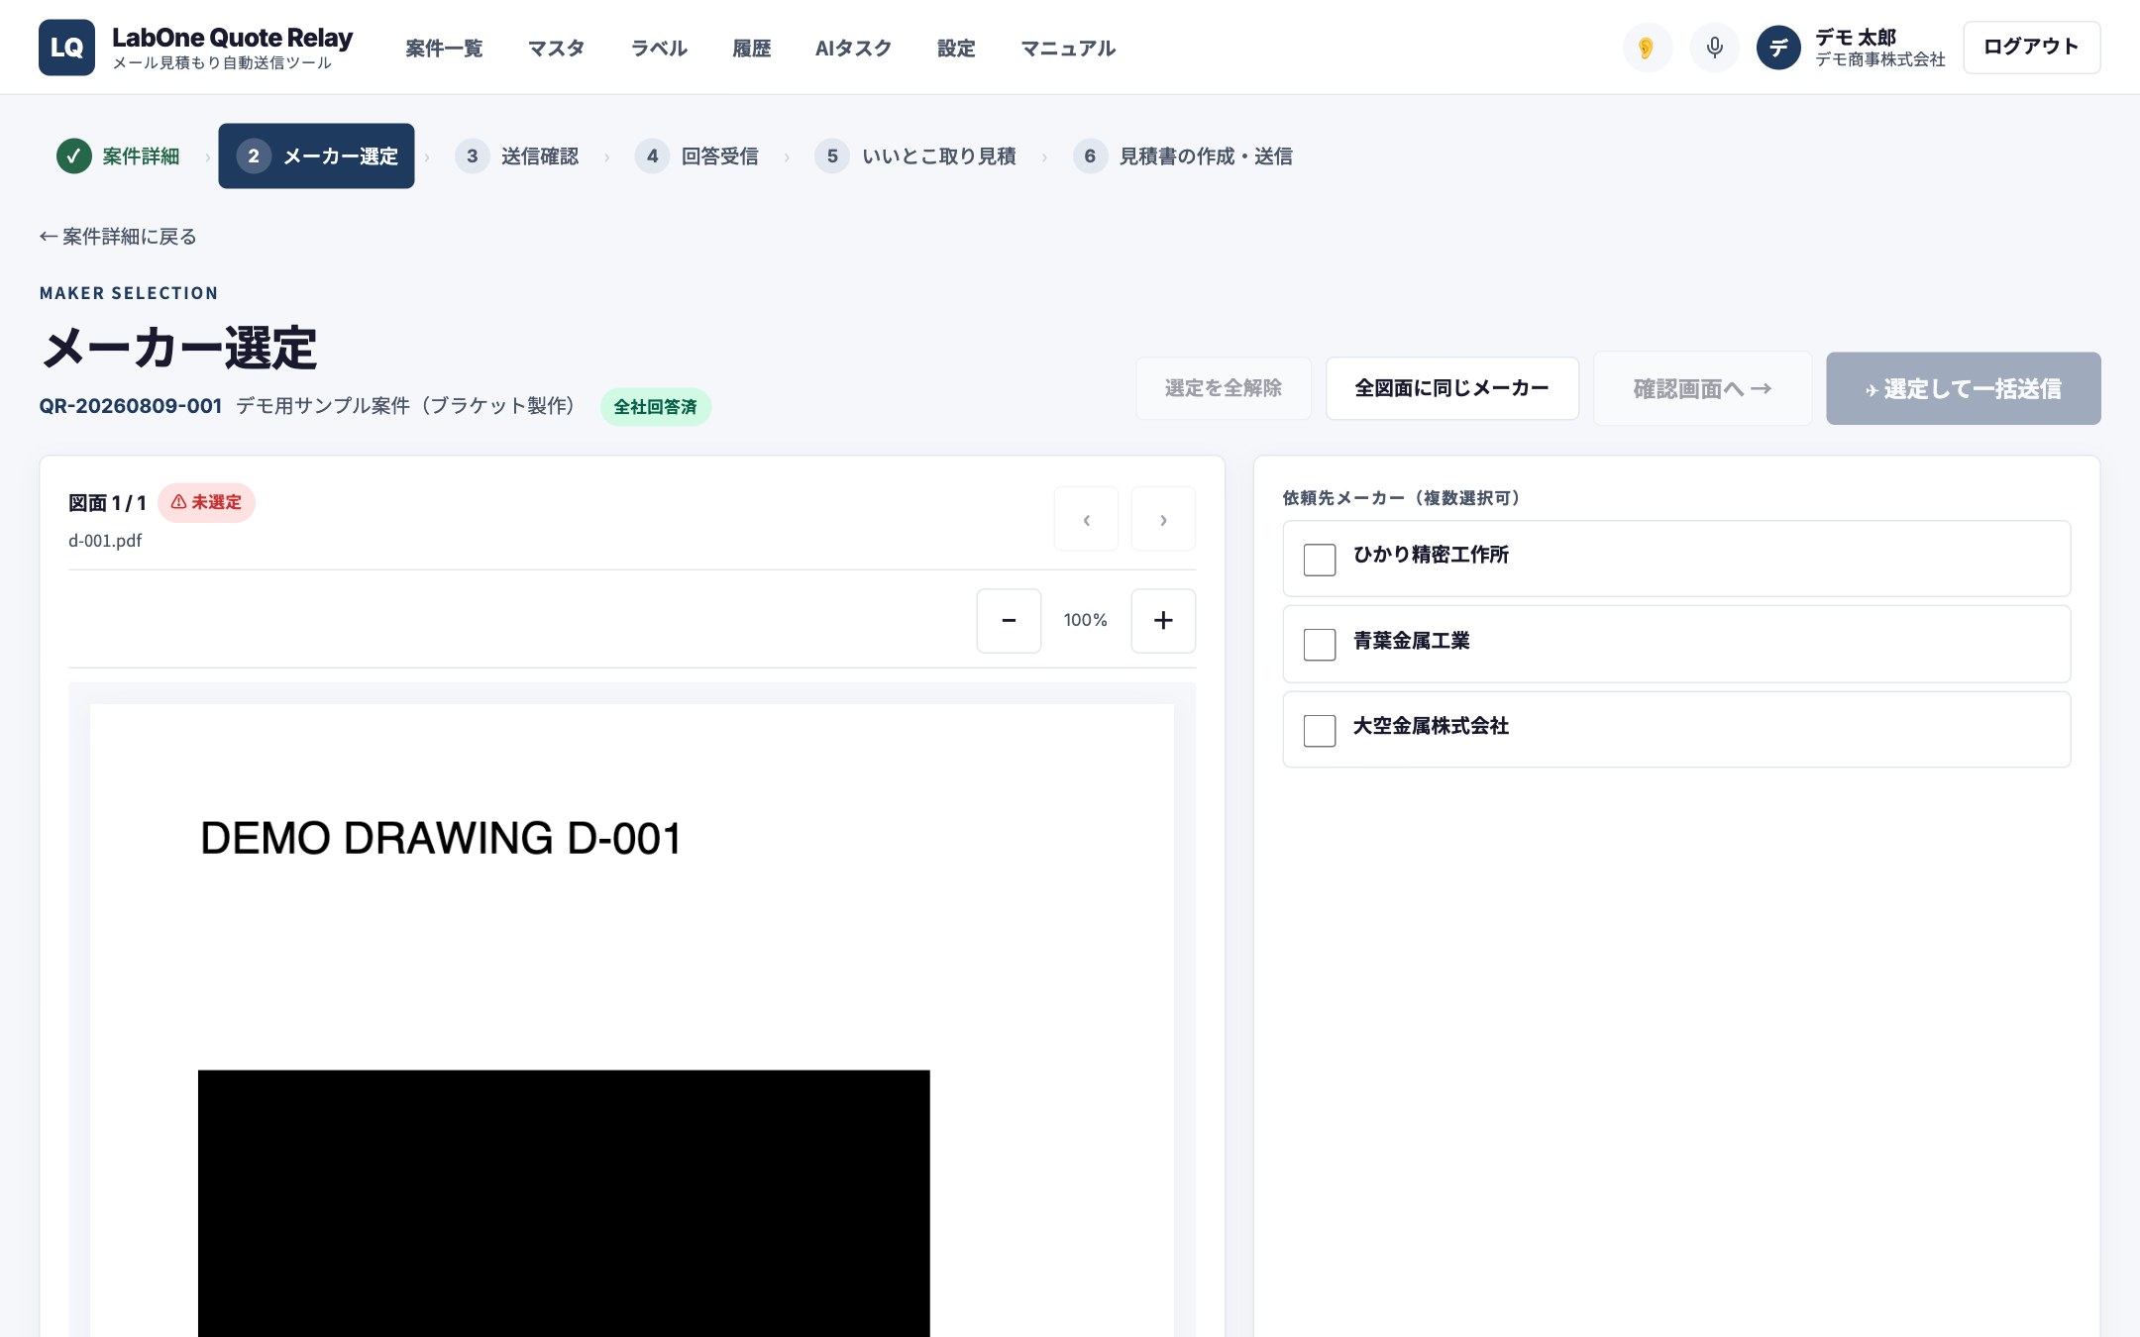This screenshot has height=1337, width=2140.
Task: Open the ラベル menu
Action: (659, 49)
